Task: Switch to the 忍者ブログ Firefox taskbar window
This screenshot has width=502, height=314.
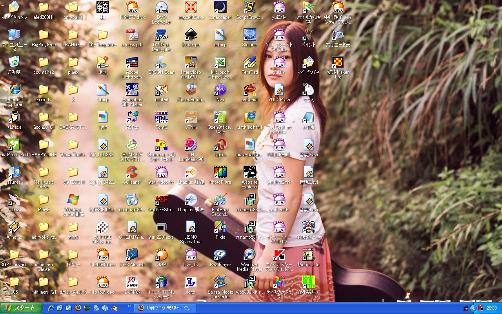Action: pos(165,308)
